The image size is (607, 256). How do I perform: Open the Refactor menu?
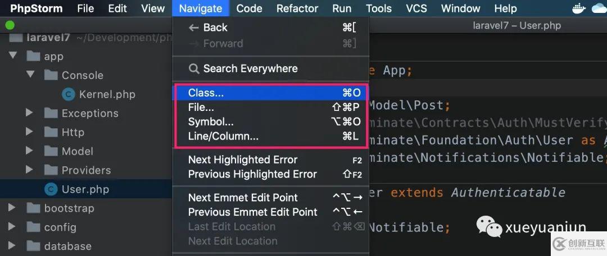(296, 8)
